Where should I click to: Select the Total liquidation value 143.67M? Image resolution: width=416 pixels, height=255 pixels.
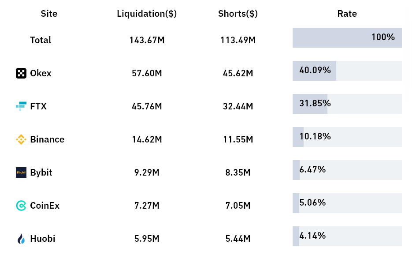(x=147, y=40)
